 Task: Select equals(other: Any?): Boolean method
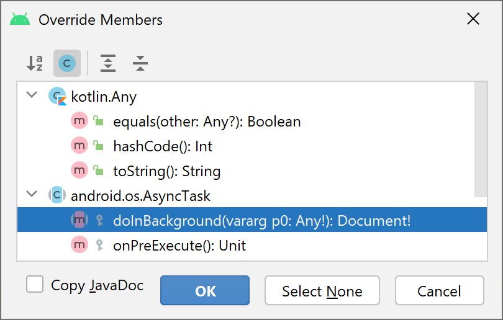pyautogui.click(x=207, y=122)
